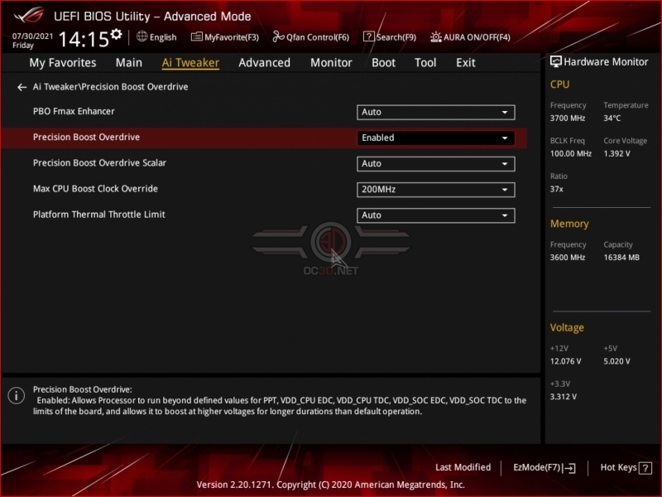Click the memory frequency 3600 MHz value
Screen dimensions: 662x497
coord(568,258)
